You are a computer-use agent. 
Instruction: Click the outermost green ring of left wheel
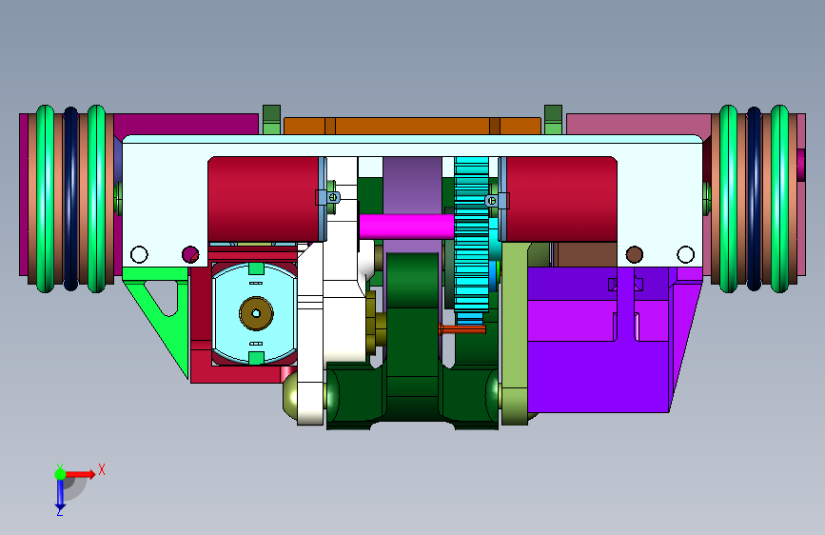point(46,199)
